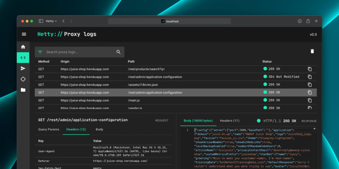The image size is (339, 169).
Task: Open the Scope target icon
Action: [23, 79]
